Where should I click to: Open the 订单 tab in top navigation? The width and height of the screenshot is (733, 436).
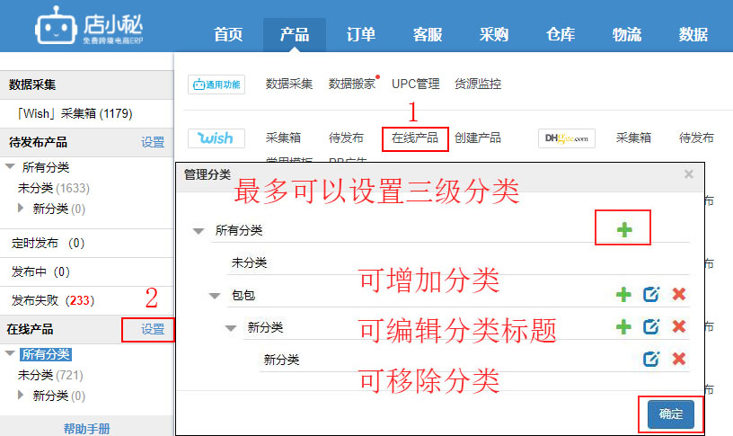[x=361, y=35]
